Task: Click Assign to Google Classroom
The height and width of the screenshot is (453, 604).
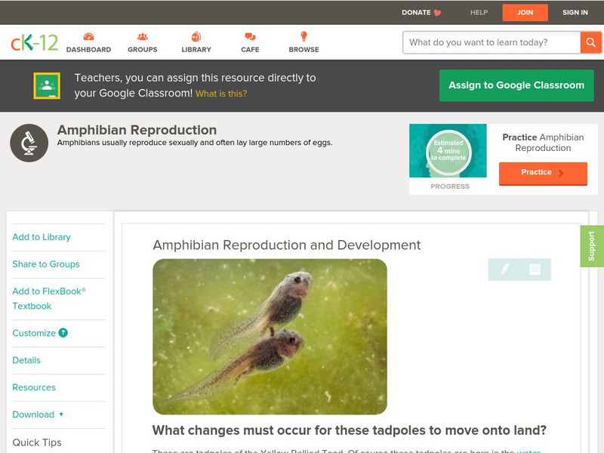Action: pyautogui.click(x=516, y=85)
